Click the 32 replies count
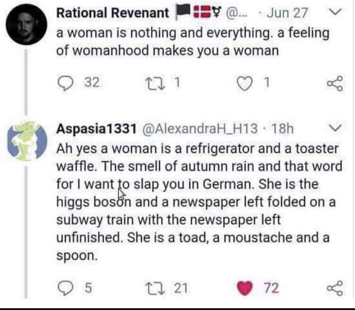 point(90,83)
